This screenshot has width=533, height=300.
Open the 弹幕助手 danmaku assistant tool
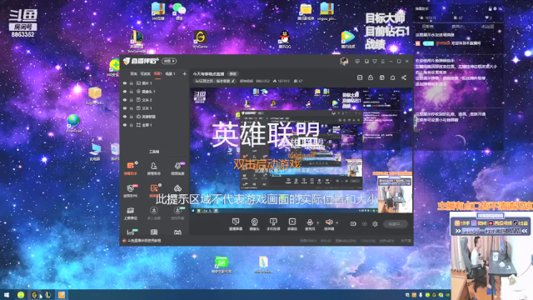point(131,168)
